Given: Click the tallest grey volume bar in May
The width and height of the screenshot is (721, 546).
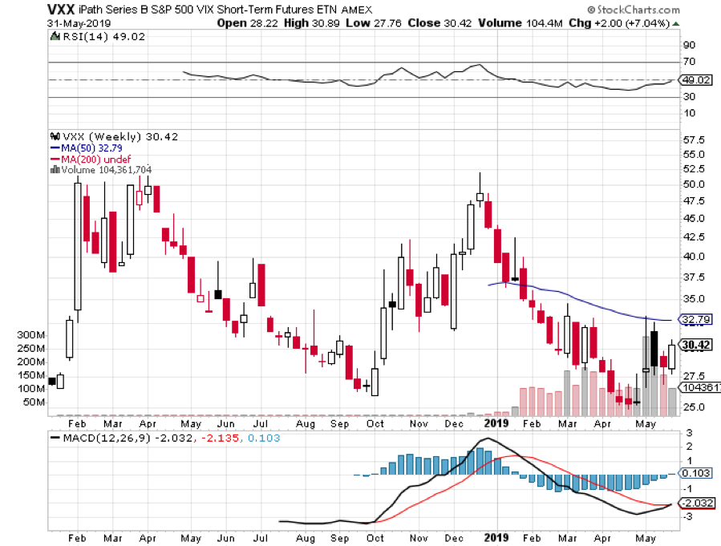Looking at the screenshot, I should click(646, 376).
